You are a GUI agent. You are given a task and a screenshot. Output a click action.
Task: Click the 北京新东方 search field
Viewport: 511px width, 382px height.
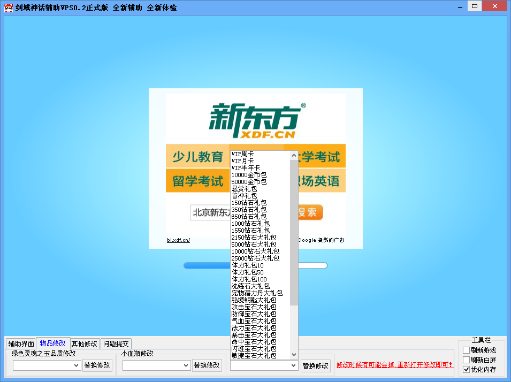pyautogui.click(x=210, y=212)
